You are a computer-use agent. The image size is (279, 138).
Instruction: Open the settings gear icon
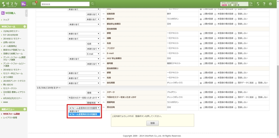click(x=270, y=4)
